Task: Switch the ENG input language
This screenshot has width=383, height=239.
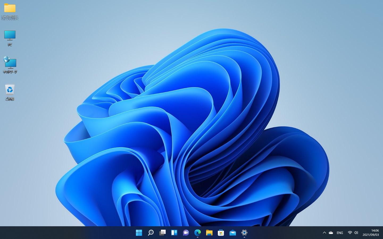Action: pos(340,233)
